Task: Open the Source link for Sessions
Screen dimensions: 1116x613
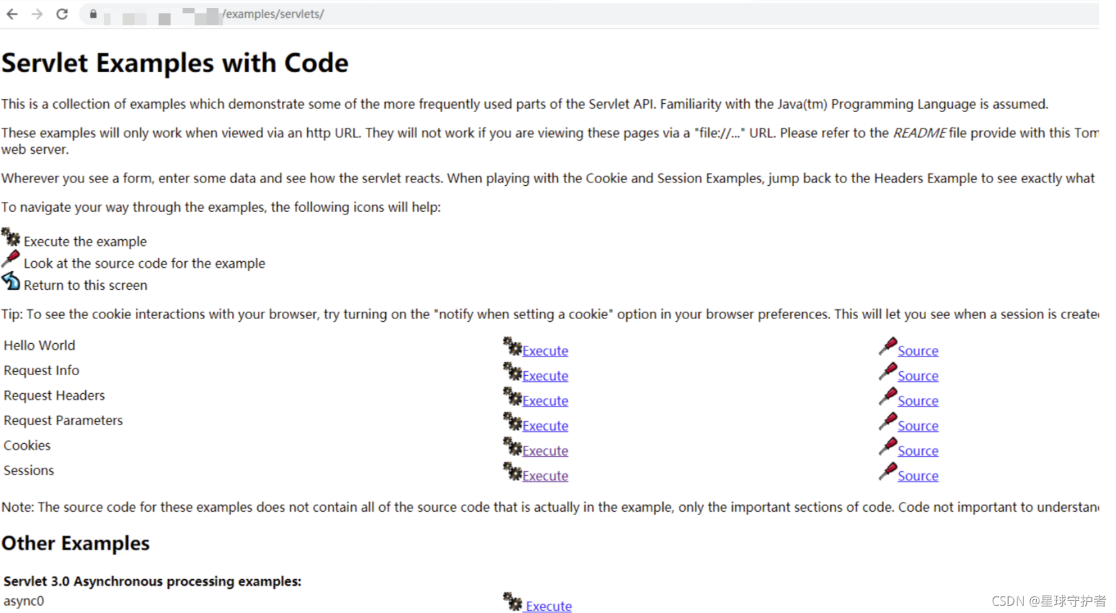Action: [x=918, y=476]
